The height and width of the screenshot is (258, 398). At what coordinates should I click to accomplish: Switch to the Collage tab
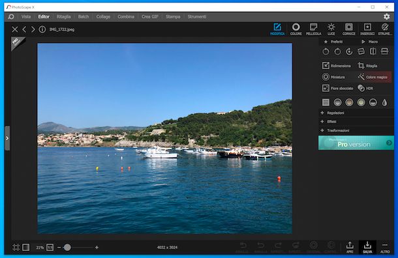103,17
